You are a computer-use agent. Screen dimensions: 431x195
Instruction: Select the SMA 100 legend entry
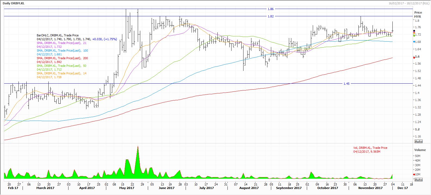62,51
